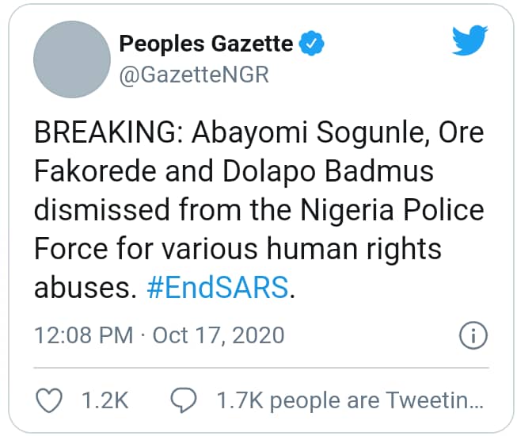Click the @GazetteNGR handle
Image resolution: width=517 pixels, height=436 pixels.
coord(194,75)
